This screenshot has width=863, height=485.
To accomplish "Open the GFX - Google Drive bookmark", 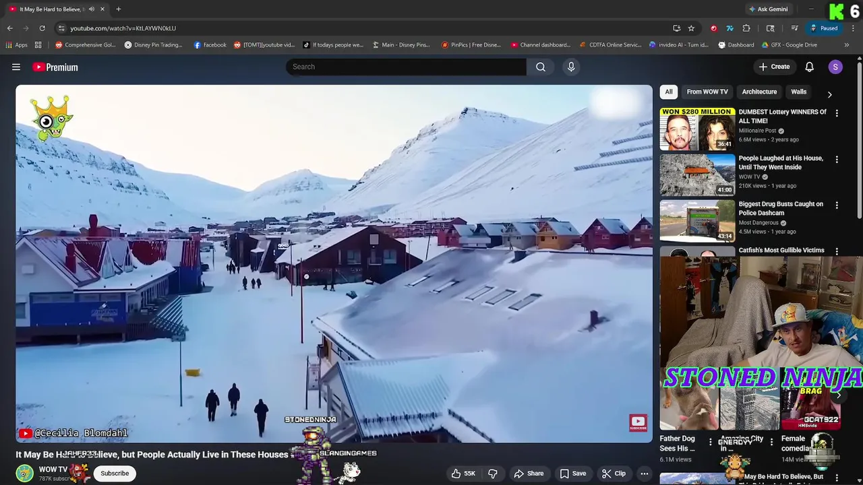I will point(789,45).
